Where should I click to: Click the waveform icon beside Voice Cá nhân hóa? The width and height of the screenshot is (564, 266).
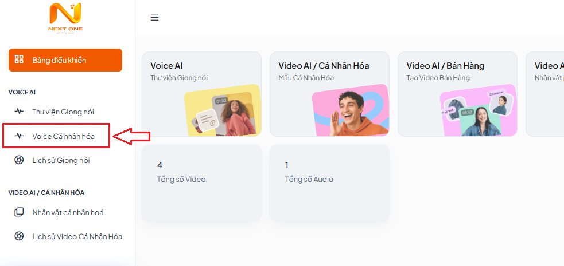19,136
